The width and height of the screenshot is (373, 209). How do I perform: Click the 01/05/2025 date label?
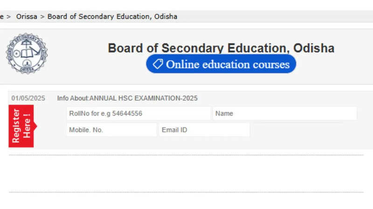click(x=28, y=98)
